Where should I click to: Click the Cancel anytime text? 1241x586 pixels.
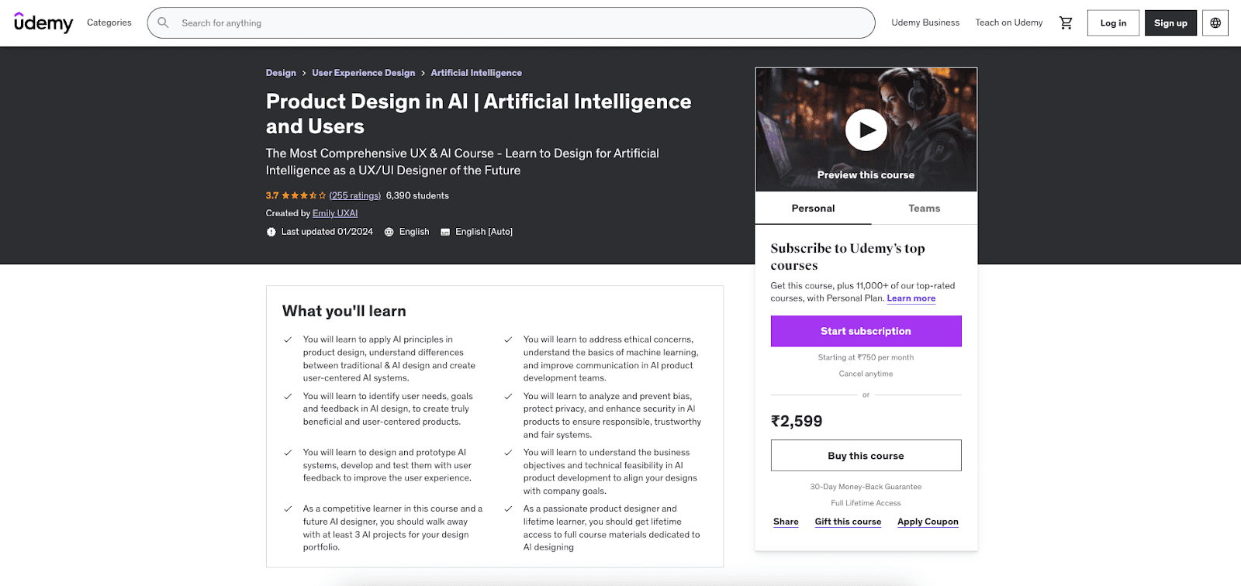point(866,374)
